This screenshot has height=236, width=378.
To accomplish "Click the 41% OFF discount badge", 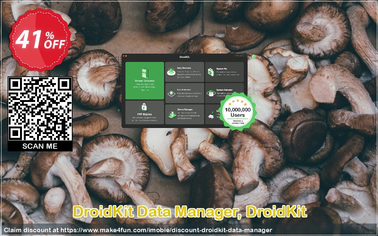I will coord(40,40).
